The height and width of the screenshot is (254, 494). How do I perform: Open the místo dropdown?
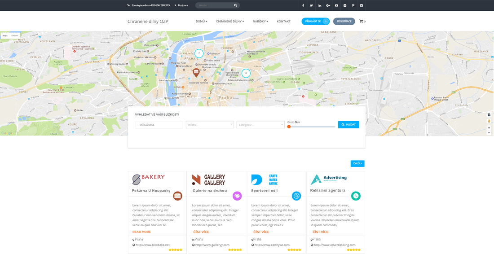tap(210, 125)
